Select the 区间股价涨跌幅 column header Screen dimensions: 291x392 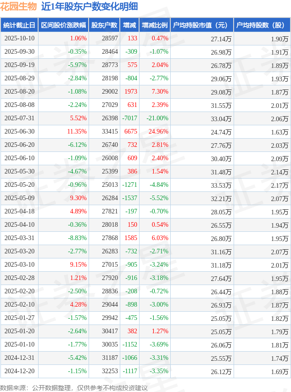click(63, 25)
